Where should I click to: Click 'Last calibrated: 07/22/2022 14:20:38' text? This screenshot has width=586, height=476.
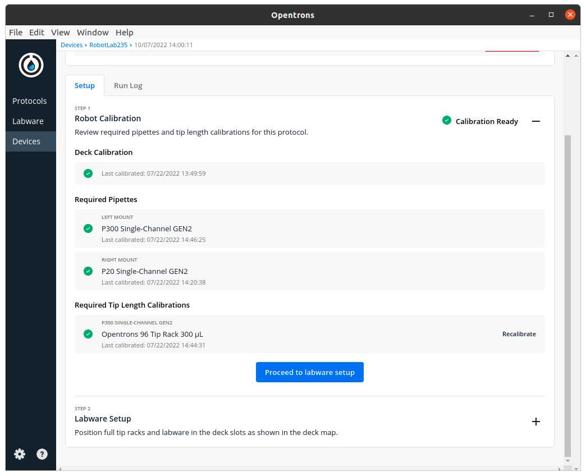[154, 282]
